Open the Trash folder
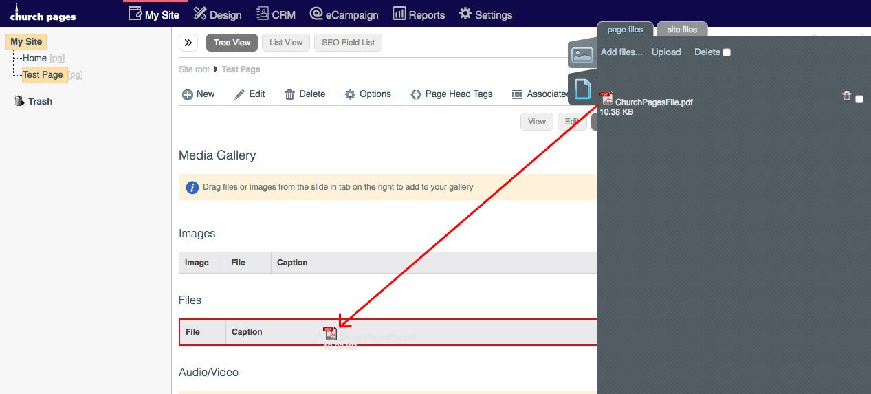The image size is (871, 394). [40, 101]
